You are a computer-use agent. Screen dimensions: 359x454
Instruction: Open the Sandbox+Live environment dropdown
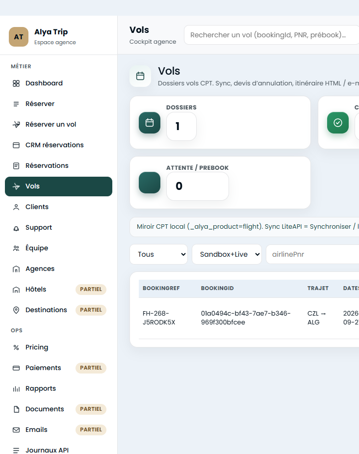pyautogui.click(x=227, y=254)
